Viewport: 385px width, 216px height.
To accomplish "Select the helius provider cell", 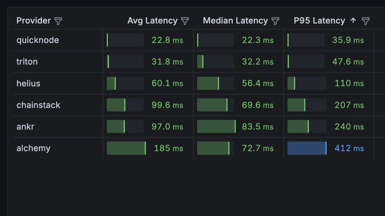I will 58,83.
